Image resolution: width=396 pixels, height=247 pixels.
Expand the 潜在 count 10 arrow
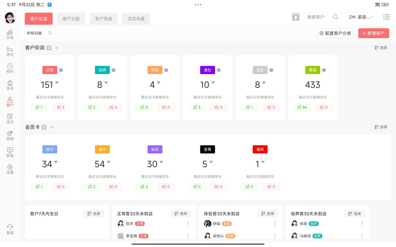coord(213,83)
